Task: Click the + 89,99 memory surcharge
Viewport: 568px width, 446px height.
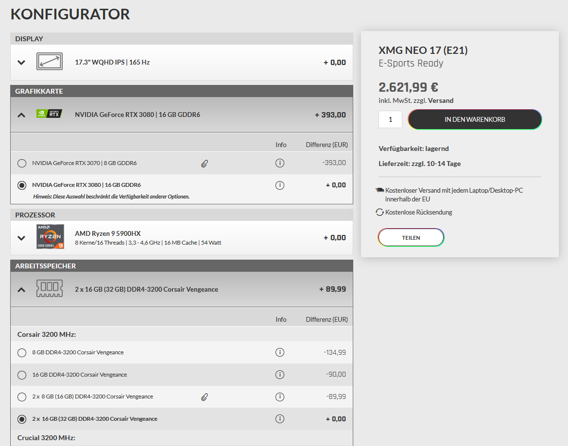Action: [x=332, y=289]
